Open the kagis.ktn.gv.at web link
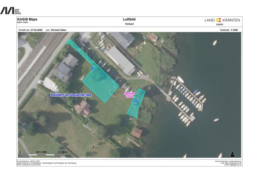This screenshot has width=259, height=183. (233, 163)
